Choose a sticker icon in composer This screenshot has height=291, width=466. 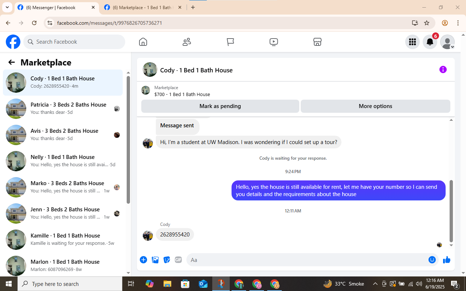pos(167,260)
